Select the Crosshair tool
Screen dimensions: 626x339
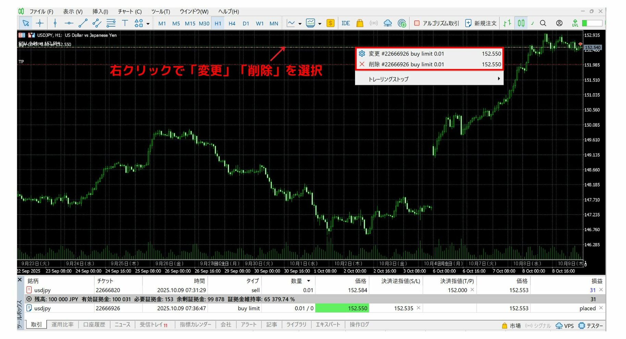click(40, 23)
